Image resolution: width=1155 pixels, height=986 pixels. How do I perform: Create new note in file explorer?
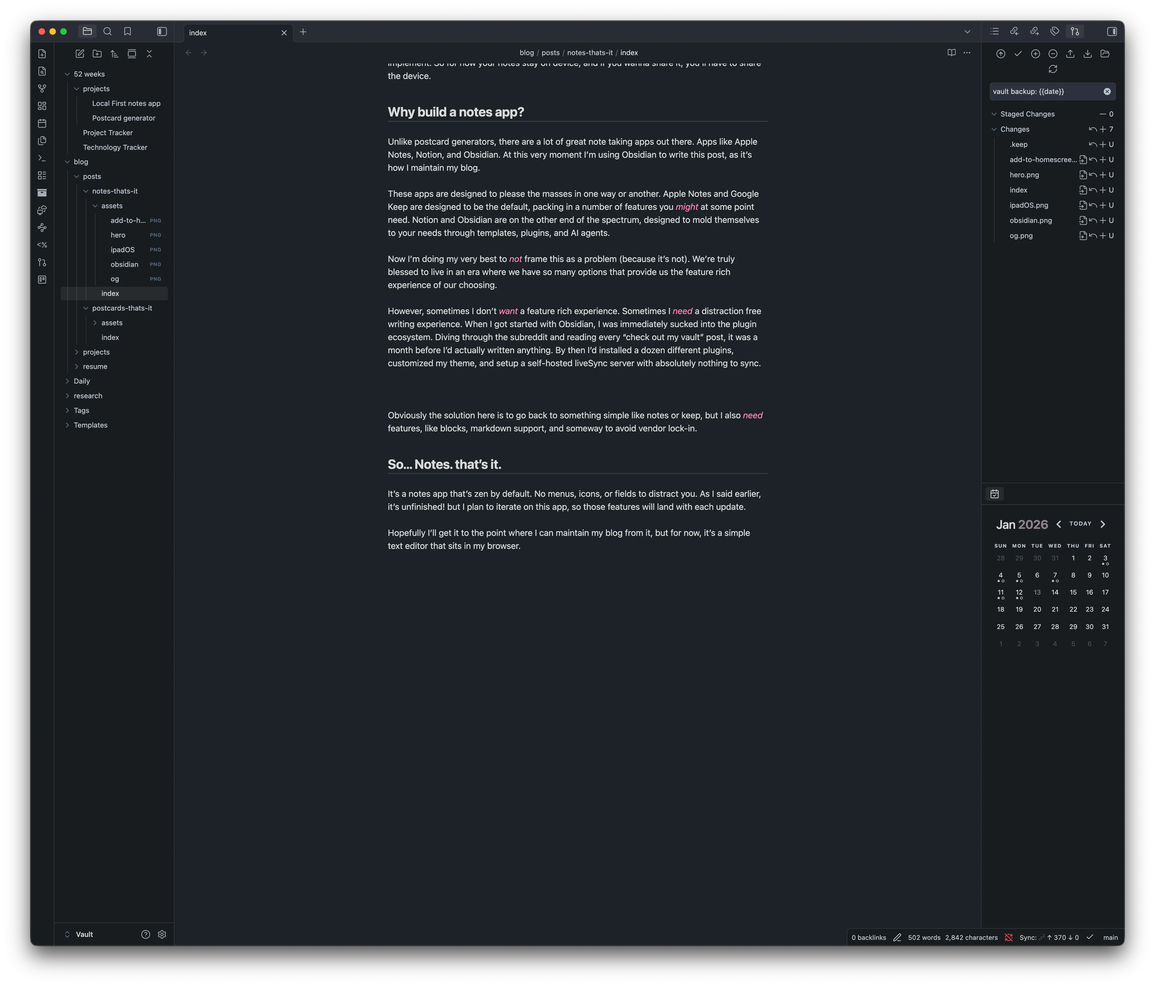[x=80, y=53]
